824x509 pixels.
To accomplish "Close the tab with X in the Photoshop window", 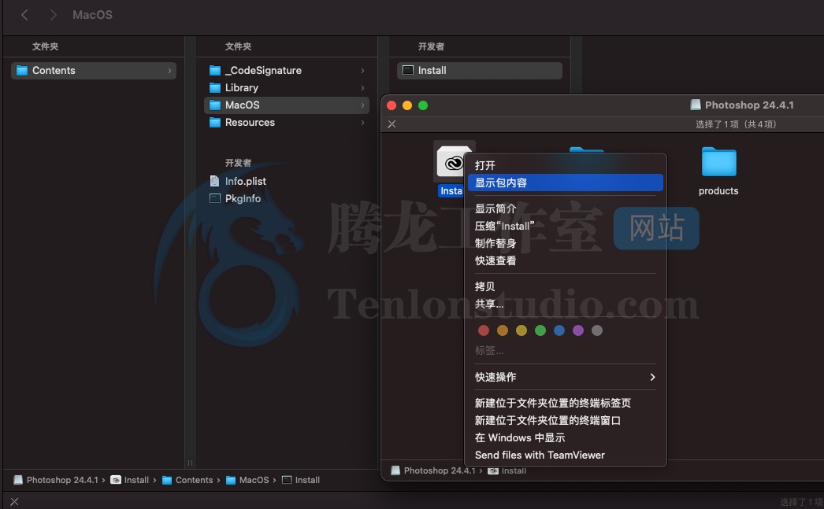I will [392, 124].
